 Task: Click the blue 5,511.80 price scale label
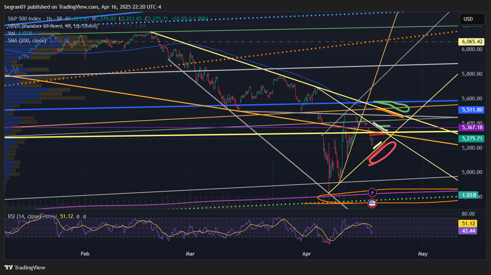(x=471, y=110)
